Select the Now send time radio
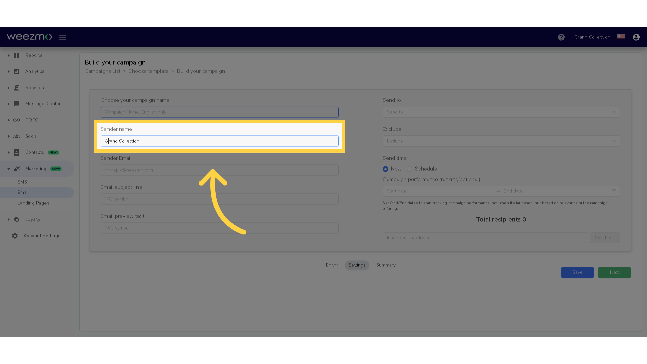Image resolution: width=647 pixels, height=364 pixels. coord(386,169)
